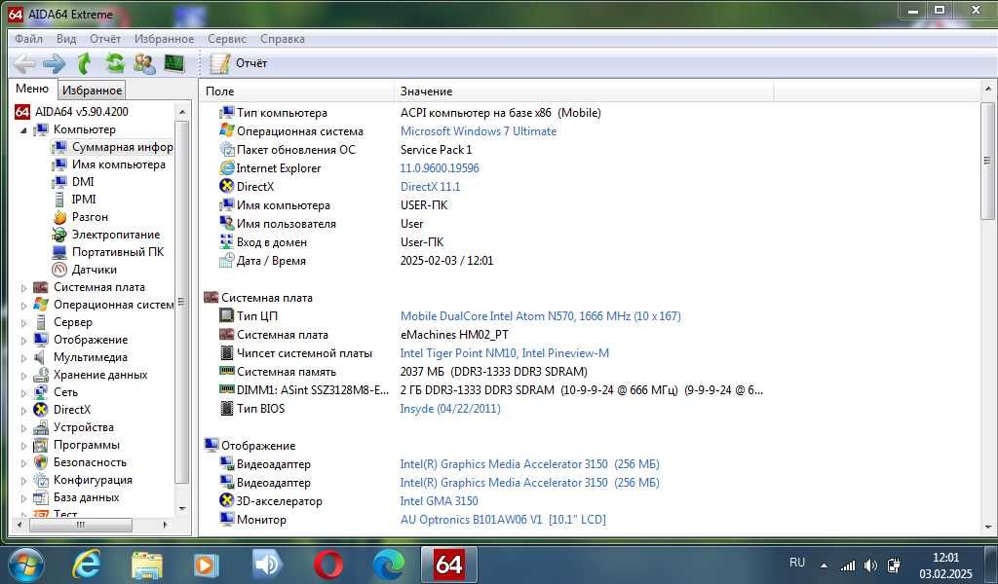Expand the DirectX tree node
Viewport: 998px width, 584px height.
(23, 411)
